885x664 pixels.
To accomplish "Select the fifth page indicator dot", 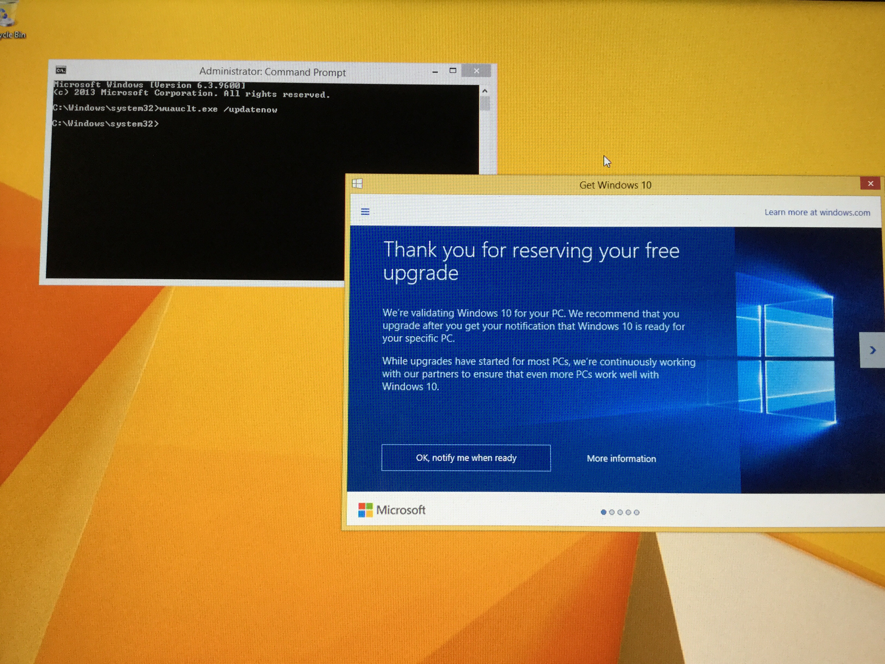I will (x=637, y=512).
